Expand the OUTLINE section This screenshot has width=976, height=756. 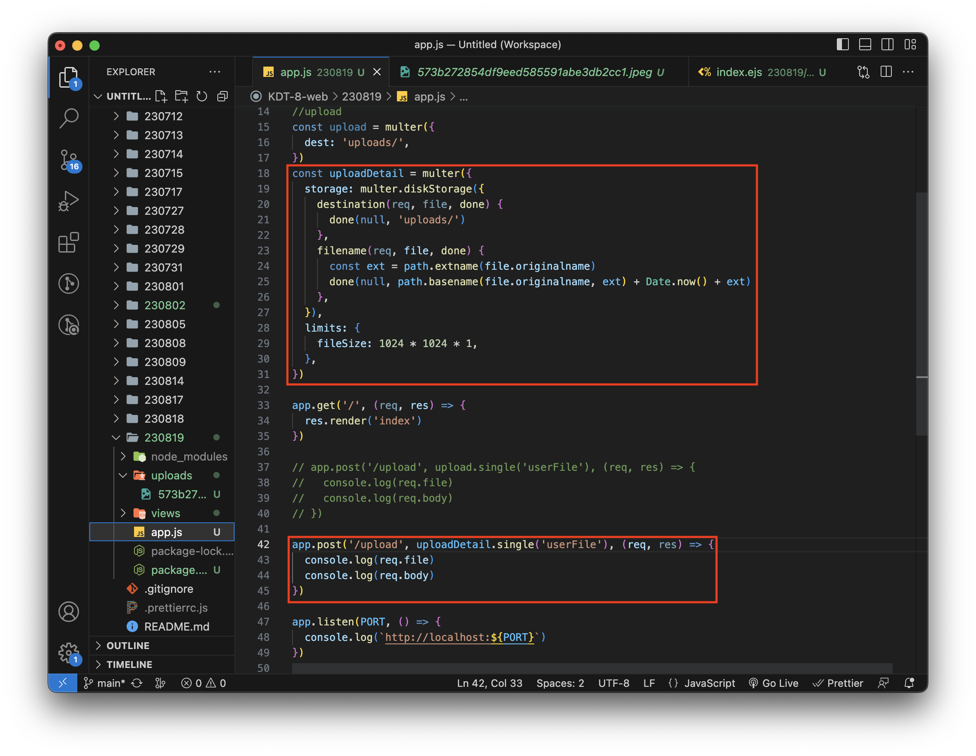(x=162, y=645)
